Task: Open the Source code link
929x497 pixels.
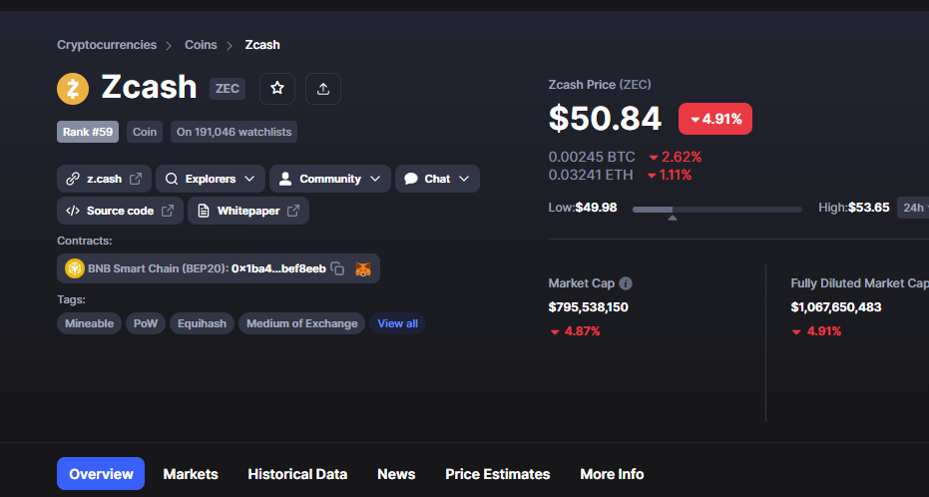Action: click(121, 211)
